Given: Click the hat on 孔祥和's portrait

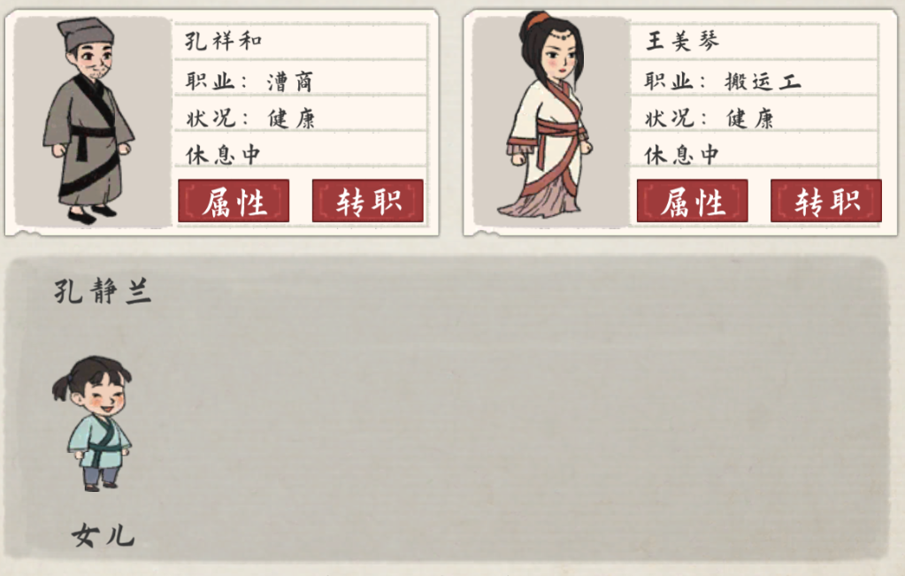Looking at the screenshot, I should pyautogui.click(x=87, y=34).
